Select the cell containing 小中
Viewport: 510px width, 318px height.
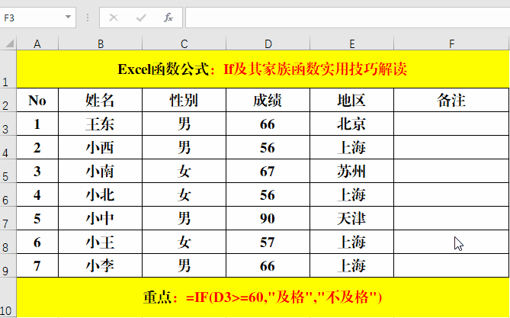pyautogui.click(x=100, y=218)
